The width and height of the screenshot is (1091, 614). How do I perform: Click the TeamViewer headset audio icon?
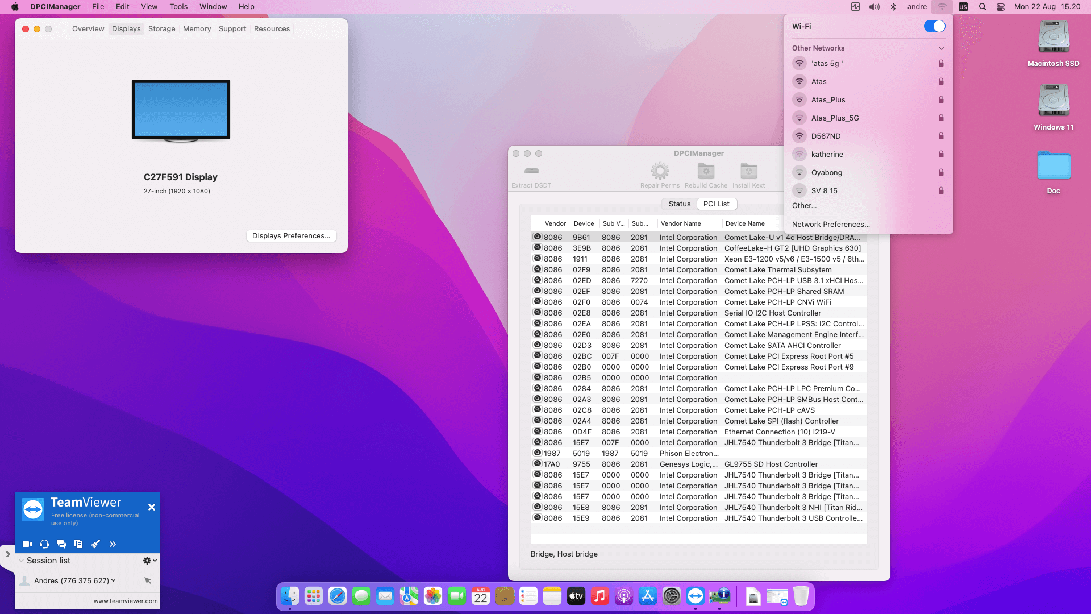[x=44, y=544]
